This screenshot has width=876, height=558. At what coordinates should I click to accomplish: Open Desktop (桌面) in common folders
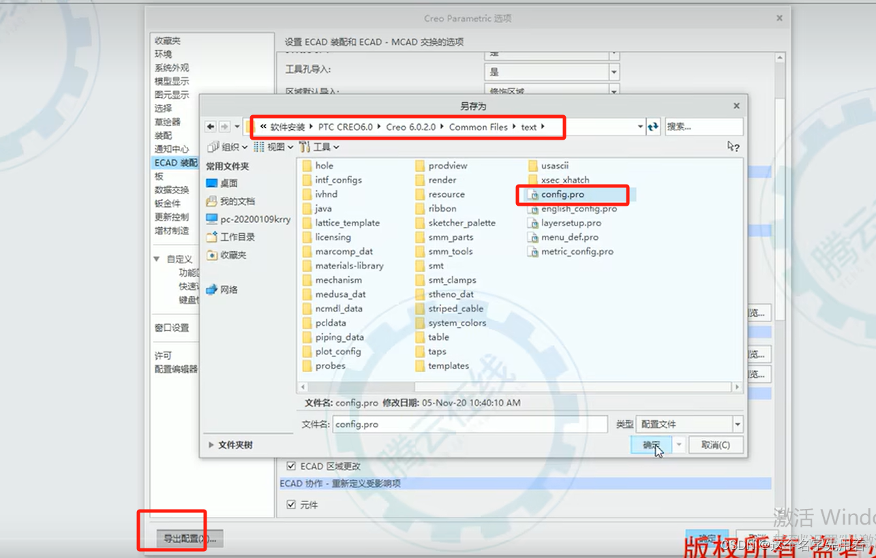click(222, 183)
